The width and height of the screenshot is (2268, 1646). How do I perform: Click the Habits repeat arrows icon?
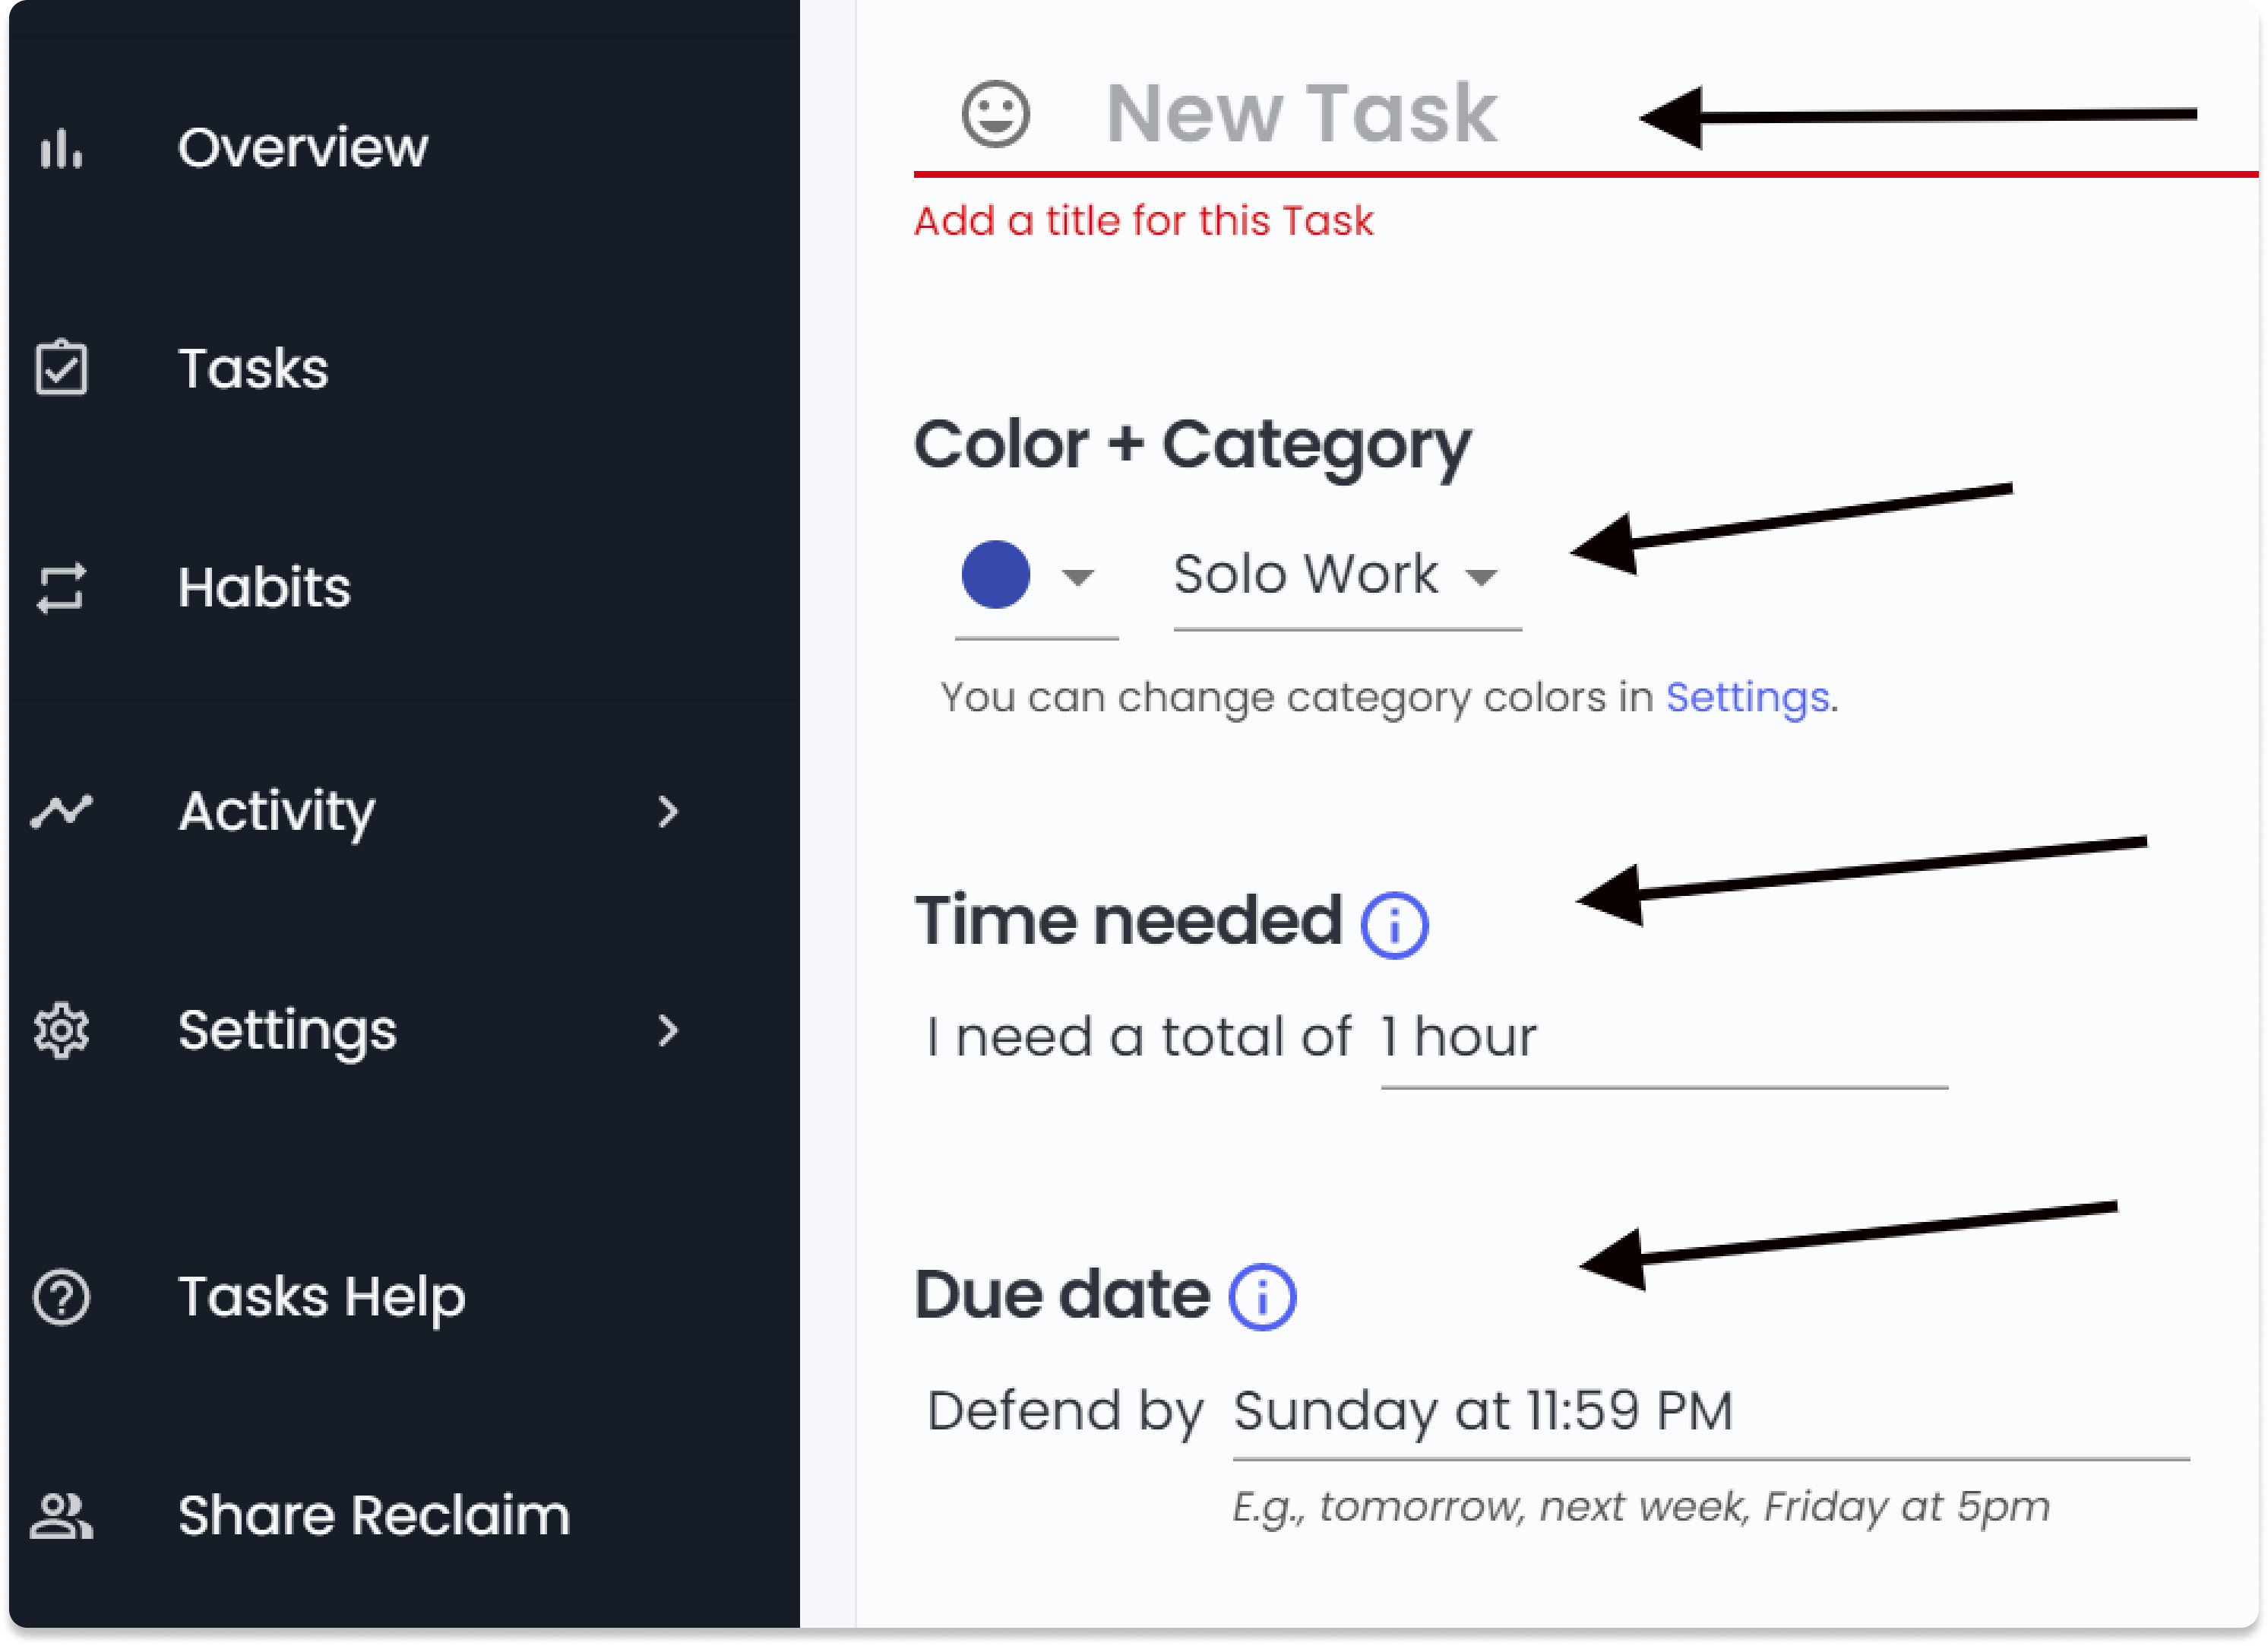61,587
